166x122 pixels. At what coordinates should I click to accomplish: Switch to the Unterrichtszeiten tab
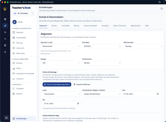pyautogui.click(x=90, y=26)
